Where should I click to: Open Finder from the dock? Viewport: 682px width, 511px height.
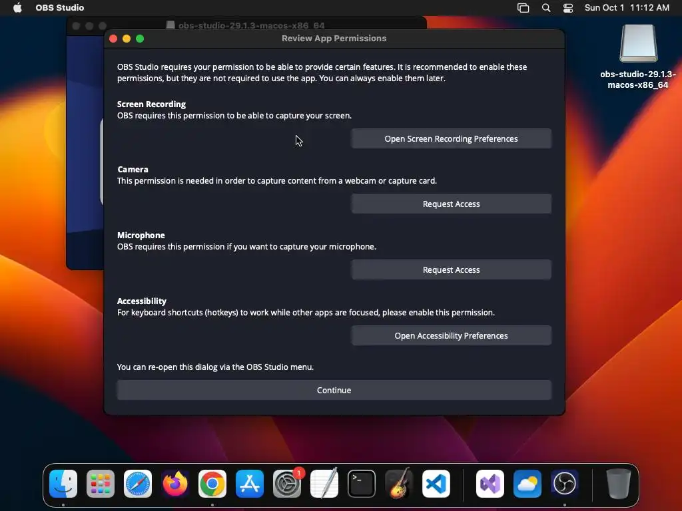63,484
